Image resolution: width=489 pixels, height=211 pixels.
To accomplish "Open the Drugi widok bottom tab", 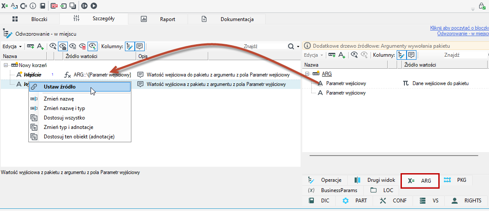I will (x=375, y=180).
